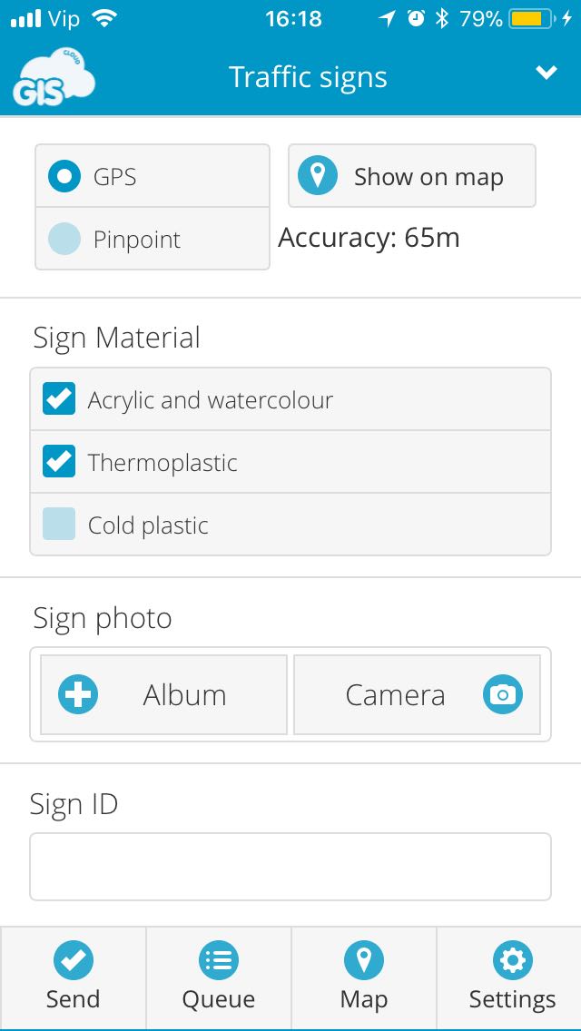This screenshot has width=581, height=1031.
Task: Click the Show on map button
Action: coord(412,176)
